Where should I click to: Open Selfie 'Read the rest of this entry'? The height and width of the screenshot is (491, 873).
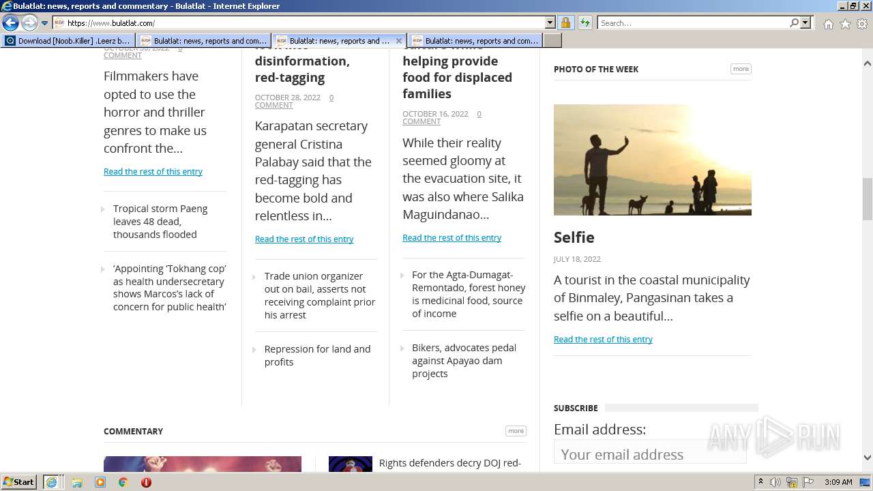603,339
